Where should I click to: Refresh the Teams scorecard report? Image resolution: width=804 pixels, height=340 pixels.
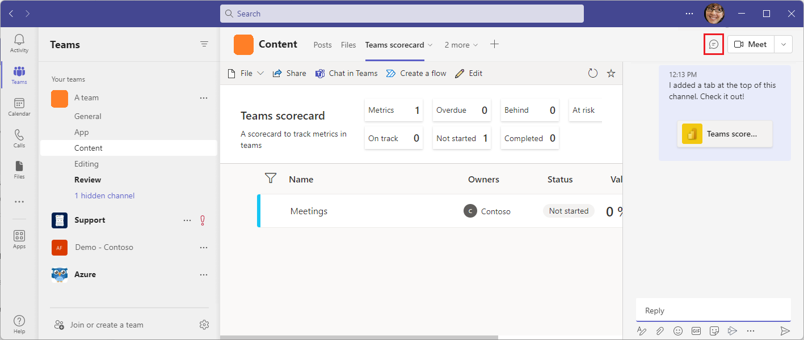[593, 73]
